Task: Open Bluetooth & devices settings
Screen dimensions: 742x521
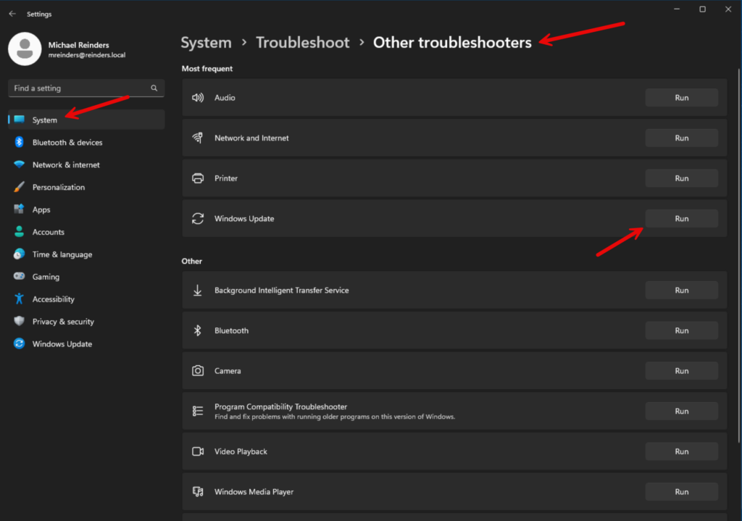Action: 87,142
